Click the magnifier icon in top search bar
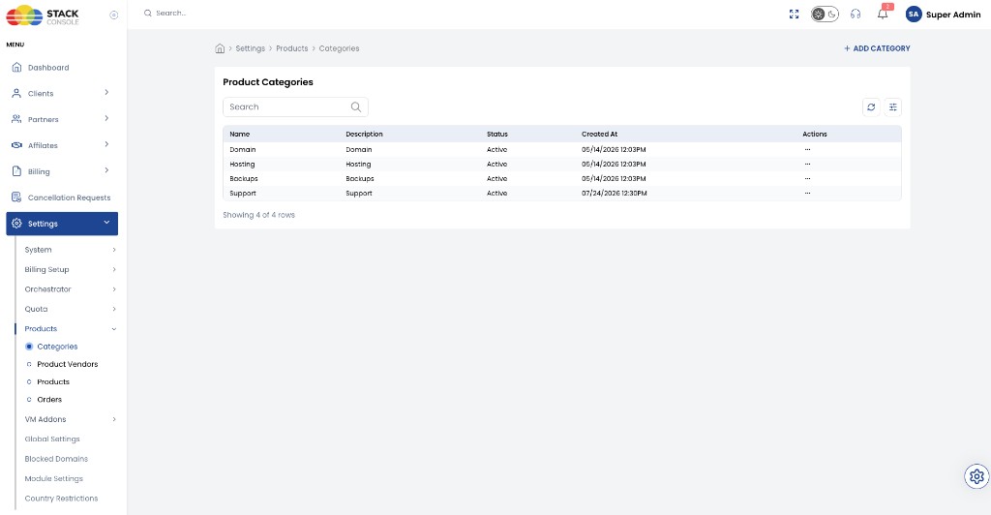Image resolution: width=991 pixels, height=515 pixels. coord(148,13)
